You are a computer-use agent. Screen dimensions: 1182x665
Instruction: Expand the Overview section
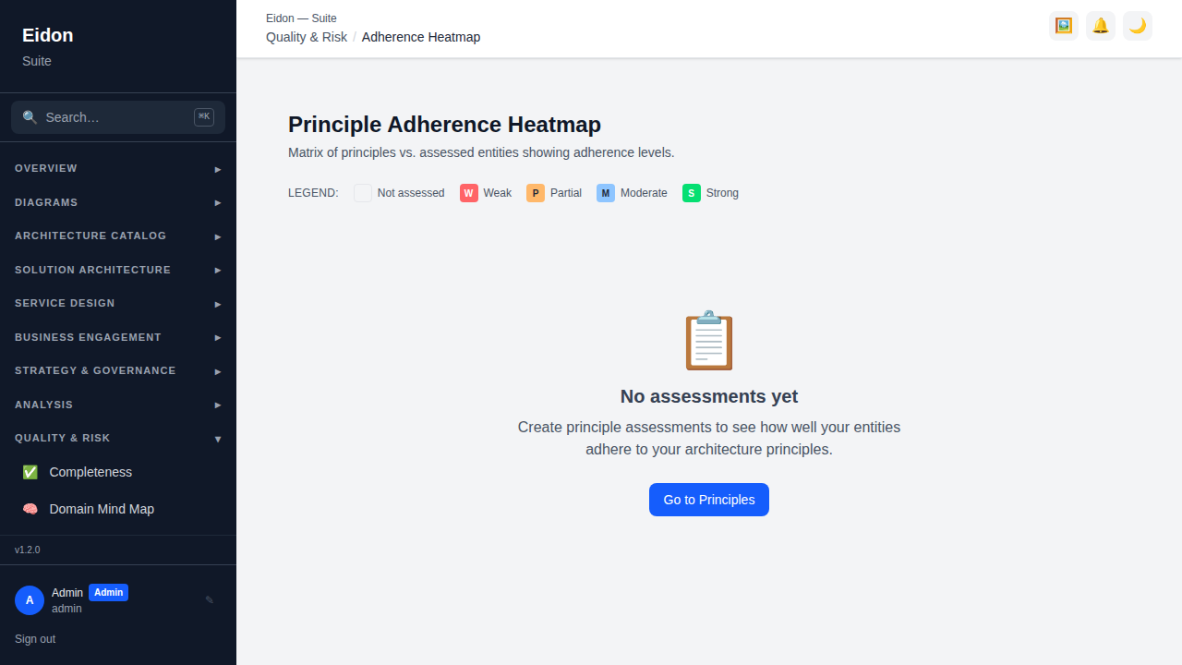point(118,169)
